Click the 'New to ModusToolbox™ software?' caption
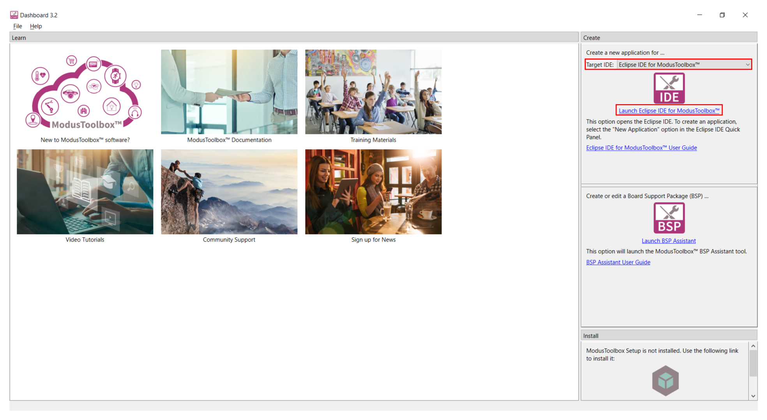 [x=85, y=140]
